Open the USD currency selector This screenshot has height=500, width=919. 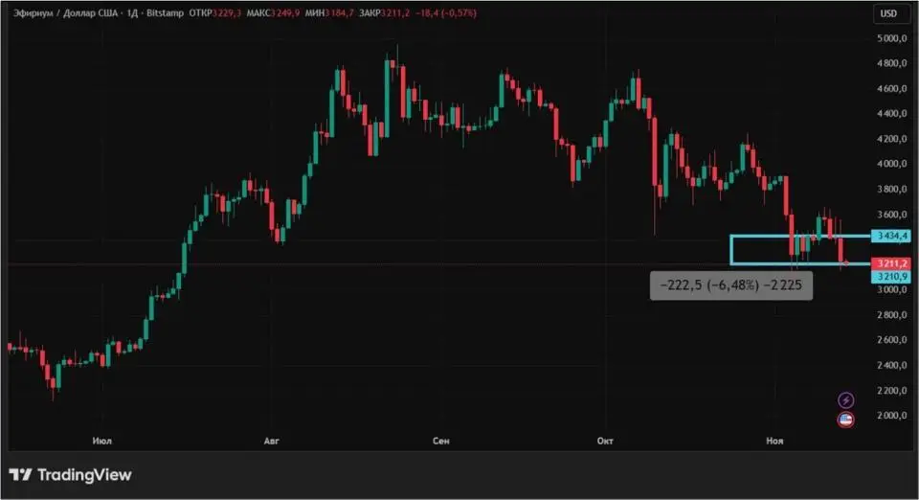click(888, 13)
